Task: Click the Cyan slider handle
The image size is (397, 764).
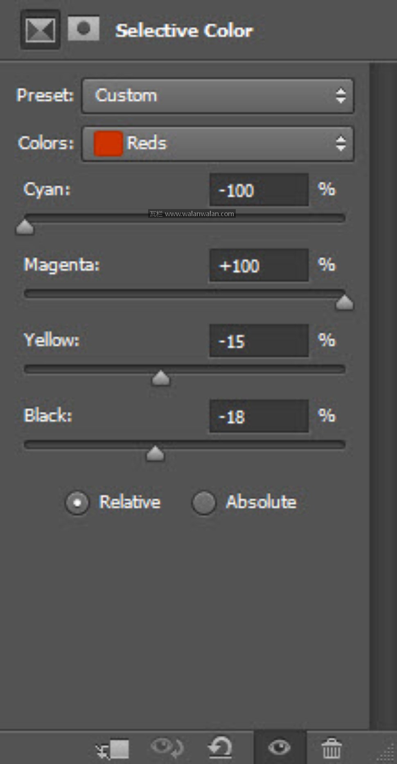Action: (25, 228)
